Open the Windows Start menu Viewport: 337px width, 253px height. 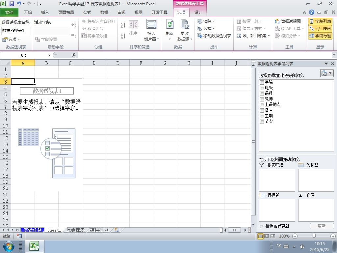(9, 246)
